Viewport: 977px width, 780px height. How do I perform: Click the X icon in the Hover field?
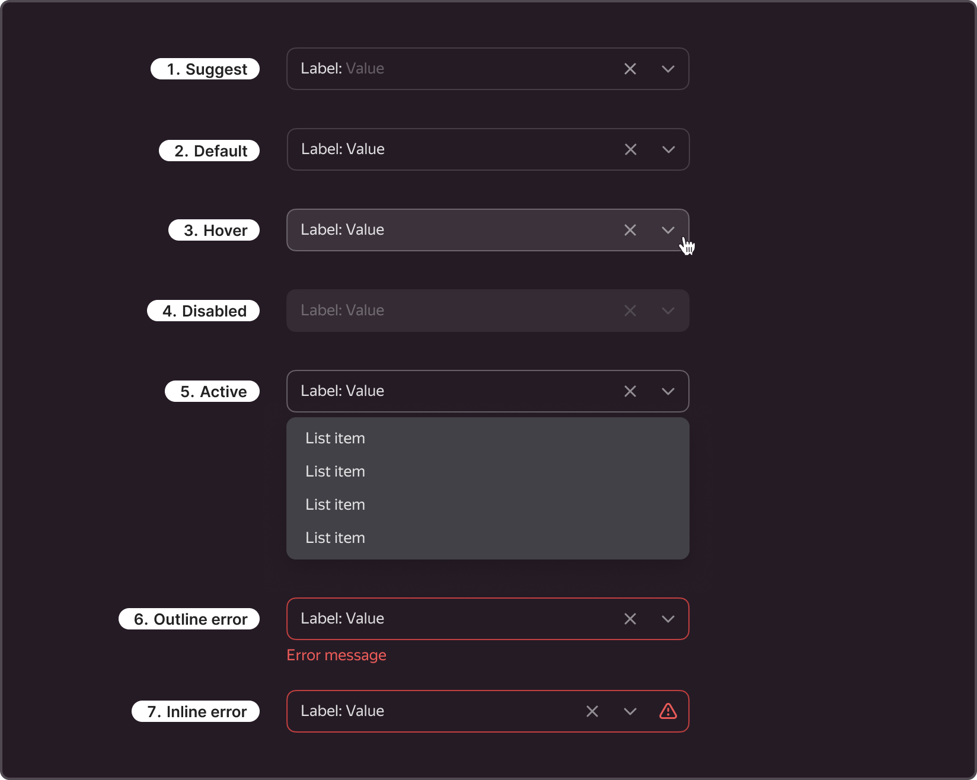pyautogui.click(x=630, y=230)
